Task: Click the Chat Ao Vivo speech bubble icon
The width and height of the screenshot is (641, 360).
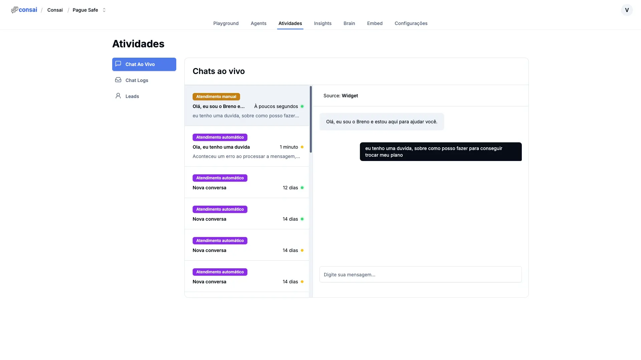Action: point(118,64)
